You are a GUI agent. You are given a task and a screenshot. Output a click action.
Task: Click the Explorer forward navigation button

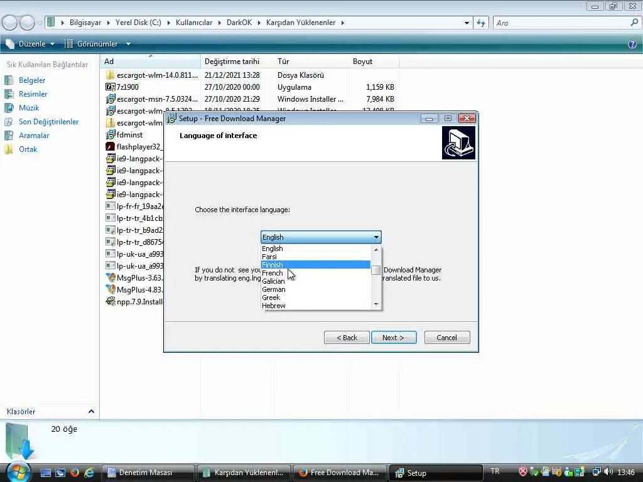(27, 23)
